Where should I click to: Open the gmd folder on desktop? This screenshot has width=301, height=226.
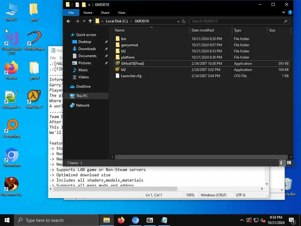coord(34,12)
